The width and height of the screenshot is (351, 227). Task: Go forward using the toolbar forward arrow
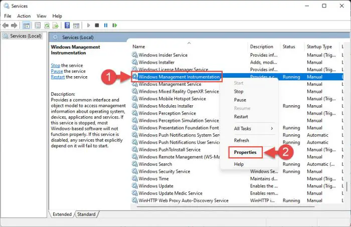(14, 25)
